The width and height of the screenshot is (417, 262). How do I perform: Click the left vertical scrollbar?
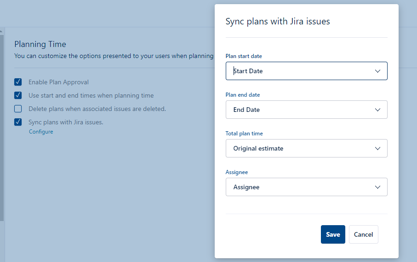coord(1,128)
